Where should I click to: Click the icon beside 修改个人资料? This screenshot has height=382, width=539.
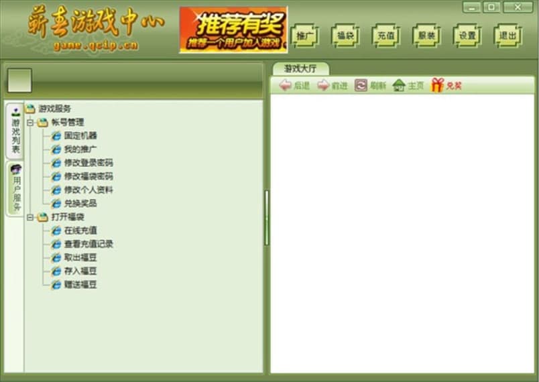coord(56,190)
